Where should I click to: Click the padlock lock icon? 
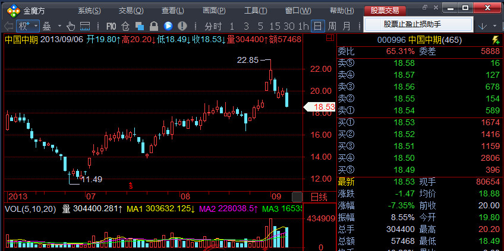point(154,26)
